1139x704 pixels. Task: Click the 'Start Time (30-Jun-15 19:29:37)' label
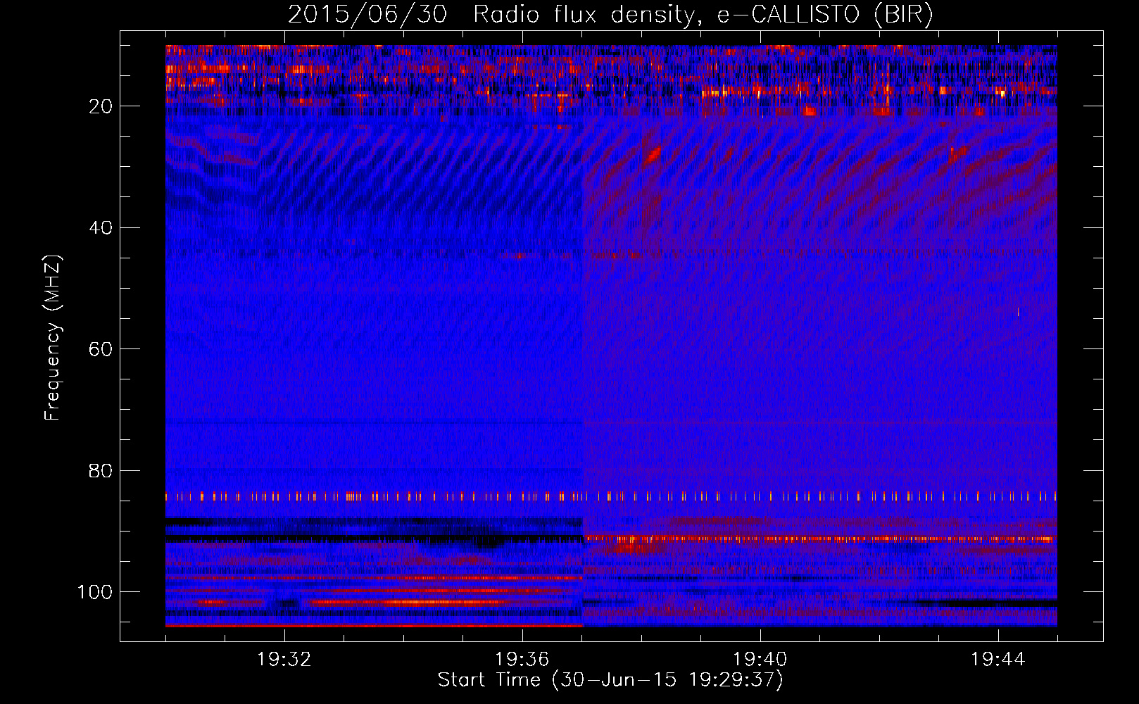point(610,680)
